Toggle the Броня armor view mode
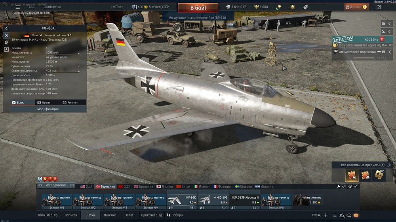 pyautogui.click(x=43, y=103)
